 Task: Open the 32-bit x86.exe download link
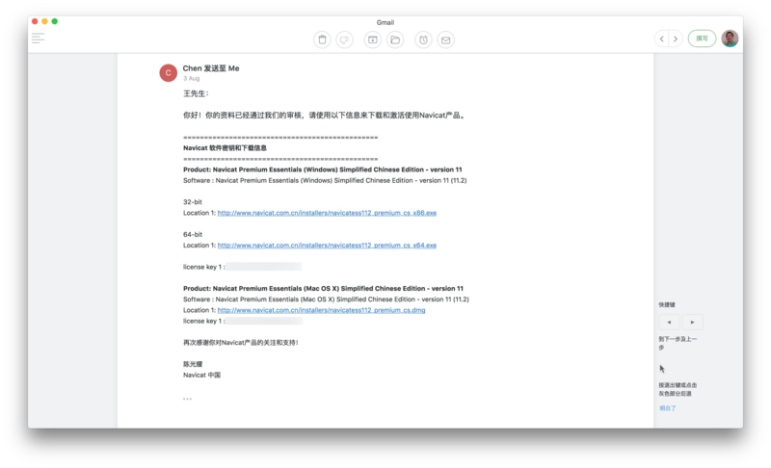(327, 213)
